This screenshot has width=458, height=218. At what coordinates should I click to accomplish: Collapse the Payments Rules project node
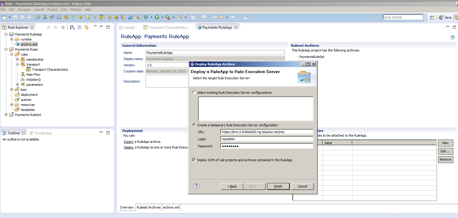(6, 49)
